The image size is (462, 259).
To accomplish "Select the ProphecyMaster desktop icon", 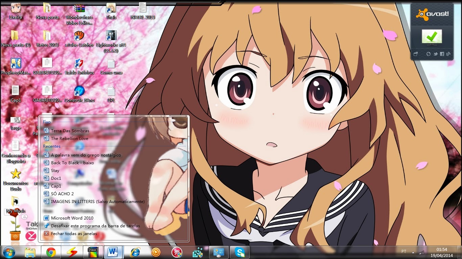I will tap(16, 66).
